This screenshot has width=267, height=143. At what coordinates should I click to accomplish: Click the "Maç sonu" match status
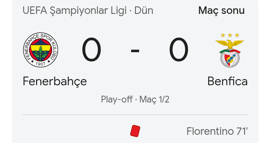[x=221, y=11]
